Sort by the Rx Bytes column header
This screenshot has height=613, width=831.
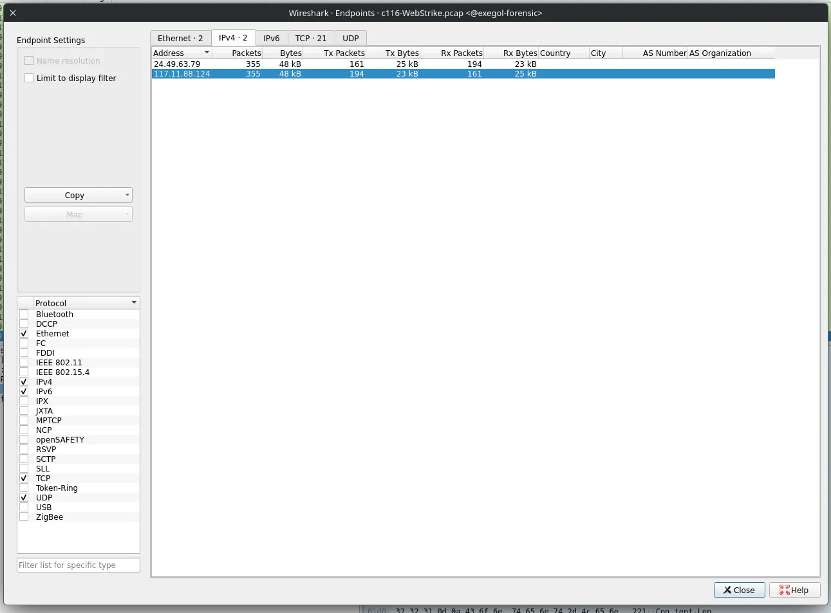(511, 53)
